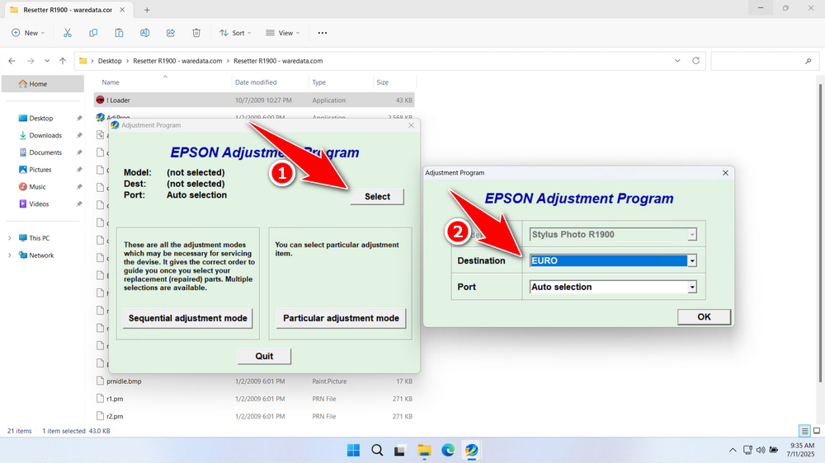
Task: Close the model selection dialog
Action: 725,173
